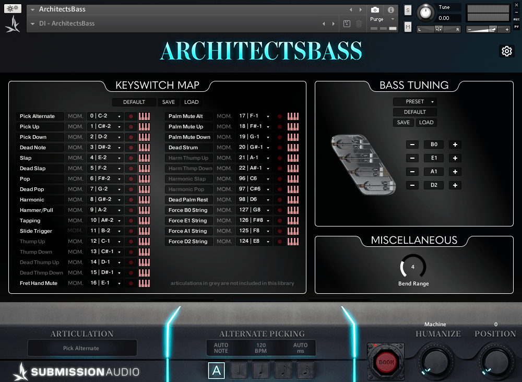
Task: Toggle the red DOOM button
Action: pos(386,362)
